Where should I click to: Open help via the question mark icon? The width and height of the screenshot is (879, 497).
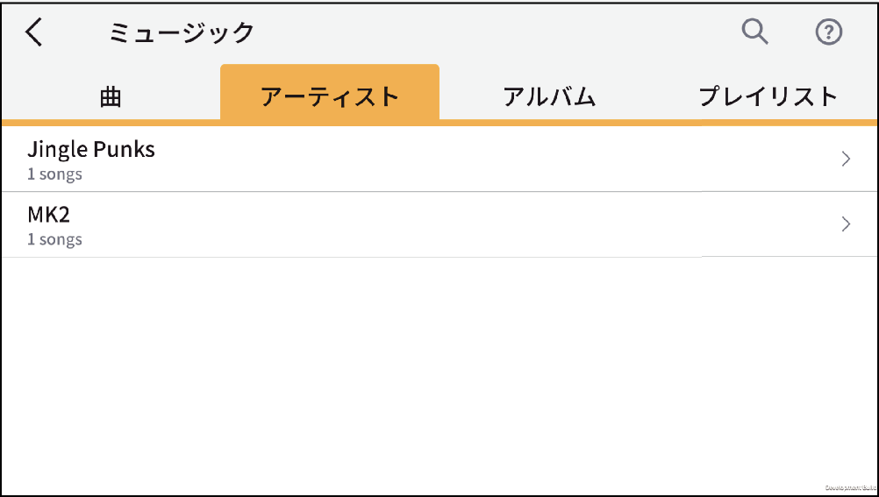point(828,32)
